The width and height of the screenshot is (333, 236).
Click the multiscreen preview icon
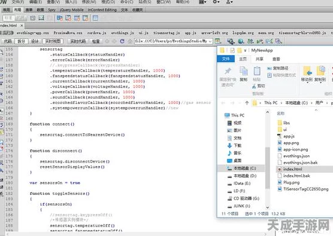point(231,41)
